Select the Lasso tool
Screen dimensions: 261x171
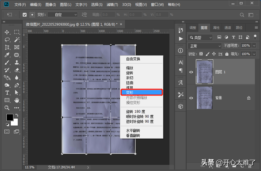click(x=7, y=40)
